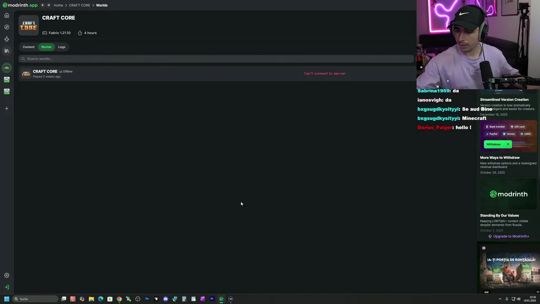Open Microsoft Edge from taskbar
The width and height of the screenshot is (540, 304).
point(100,299)
